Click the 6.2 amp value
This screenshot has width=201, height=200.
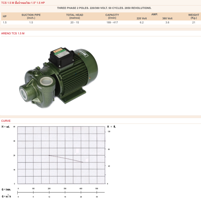pyautogui.click(x=142, y=23)
